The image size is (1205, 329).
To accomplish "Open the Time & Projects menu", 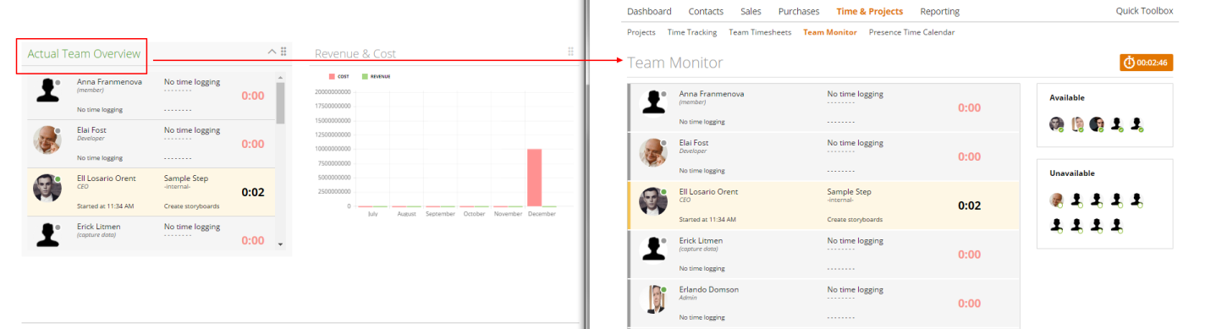I will click(869, 11).
